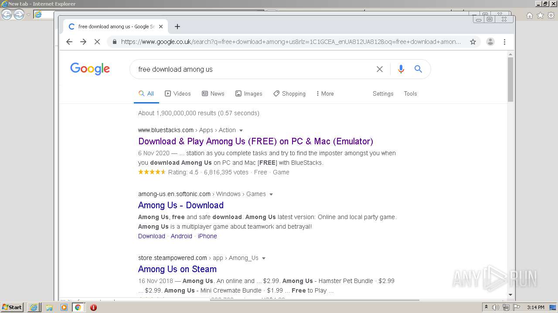The height and width of the screenshot is (313, 558).
Task: Show hidden system tray icons arrow
Action: (486, 307)
